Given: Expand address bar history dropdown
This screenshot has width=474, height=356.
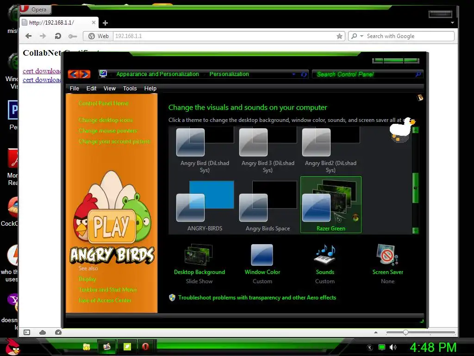Looking at the screenshot, I should point(293,74).
